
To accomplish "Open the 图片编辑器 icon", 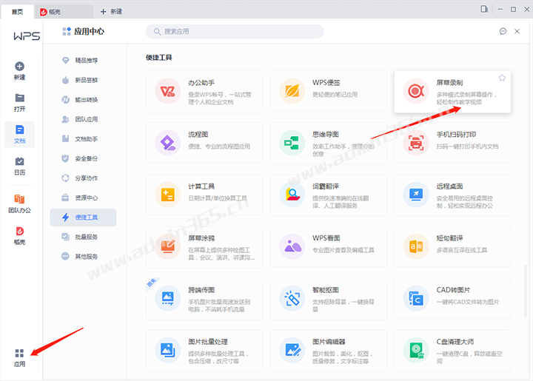I will tap(292, 350).
